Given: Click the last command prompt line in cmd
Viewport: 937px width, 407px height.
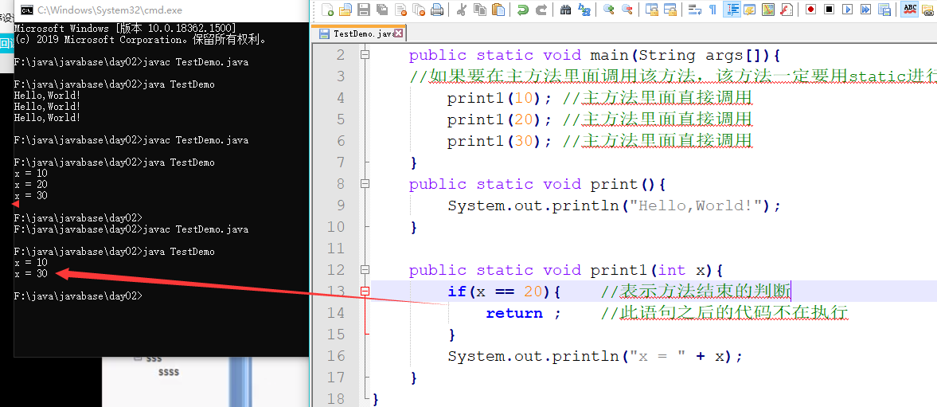Looking at the screenshot, I should [x=78, y=295].
